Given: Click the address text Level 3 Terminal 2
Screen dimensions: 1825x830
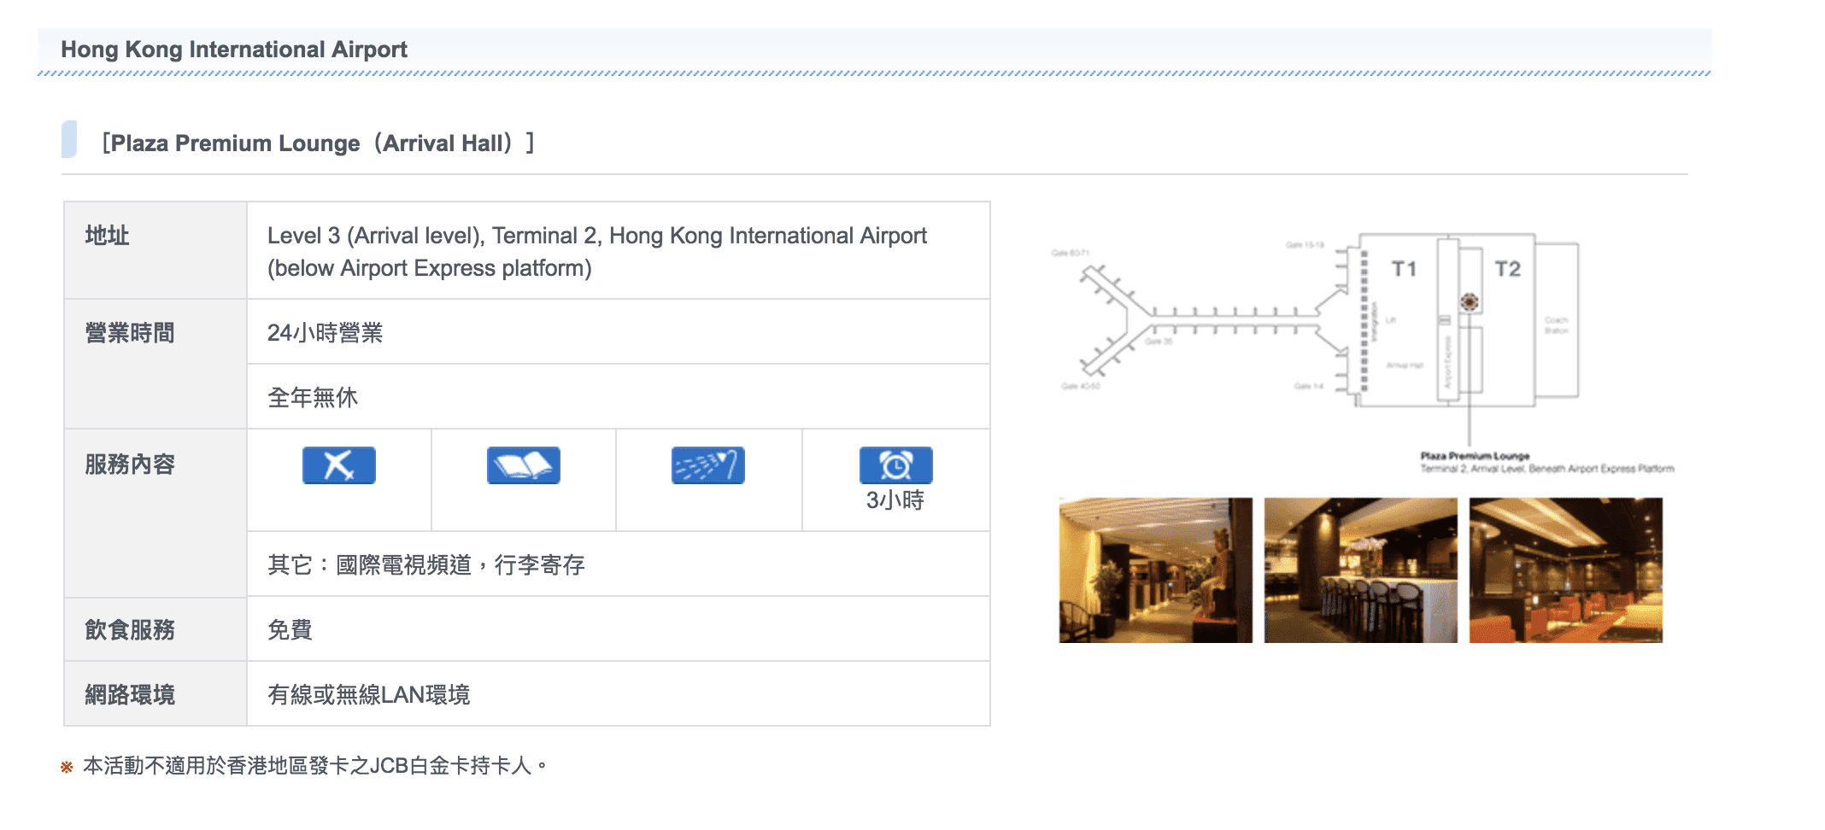Looking at the screenshot, I should point(596,251).
